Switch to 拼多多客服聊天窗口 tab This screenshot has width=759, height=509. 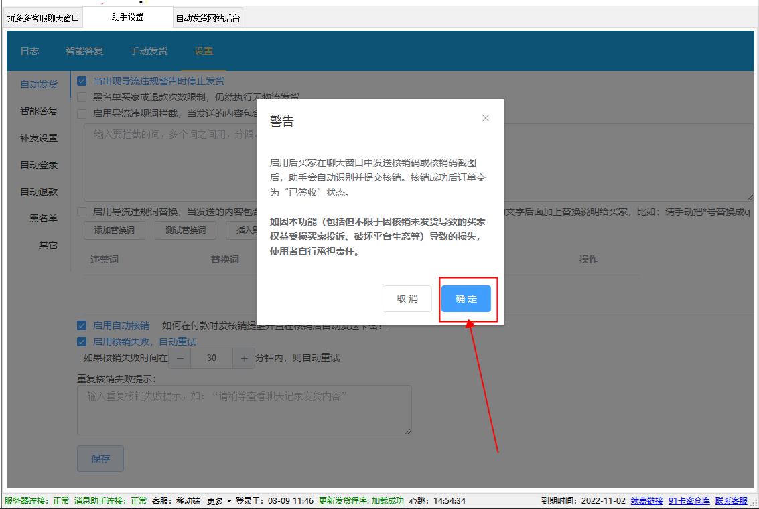click(43, 18)
